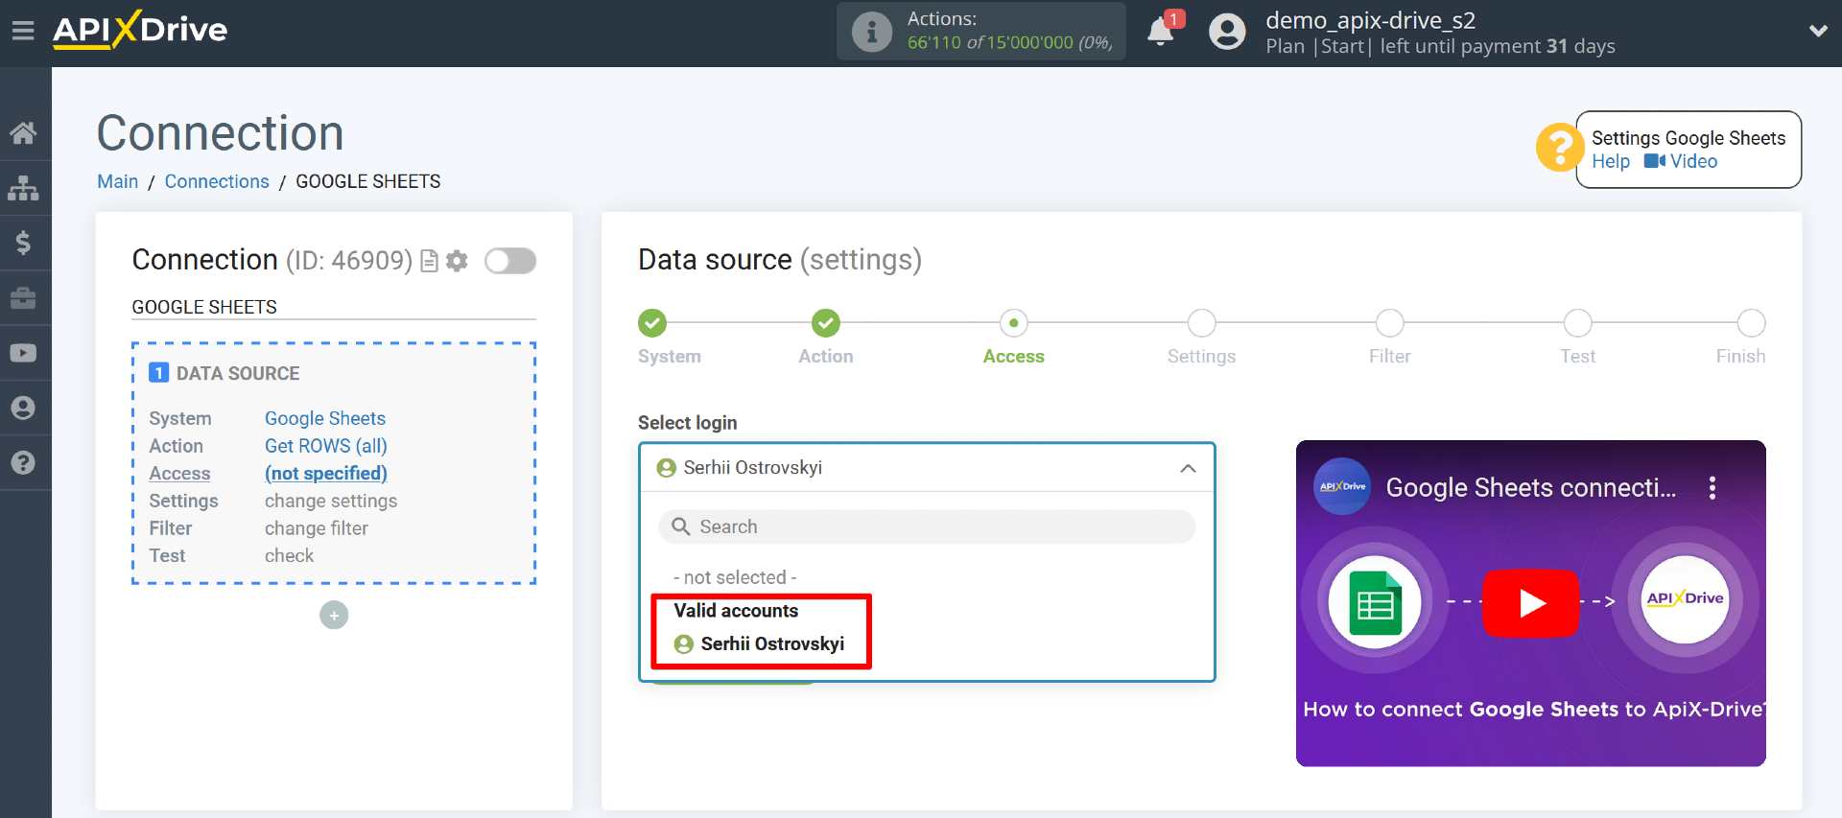Expand the account menu chevron
The width and height of the screenshot is (1842, 818).
pyautogui.click(x=1818, y=32)
